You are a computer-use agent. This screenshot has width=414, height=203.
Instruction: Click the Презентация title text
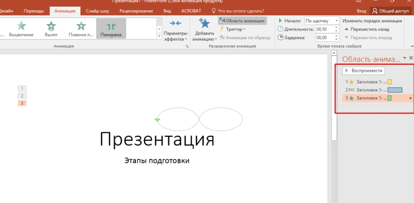157,139
